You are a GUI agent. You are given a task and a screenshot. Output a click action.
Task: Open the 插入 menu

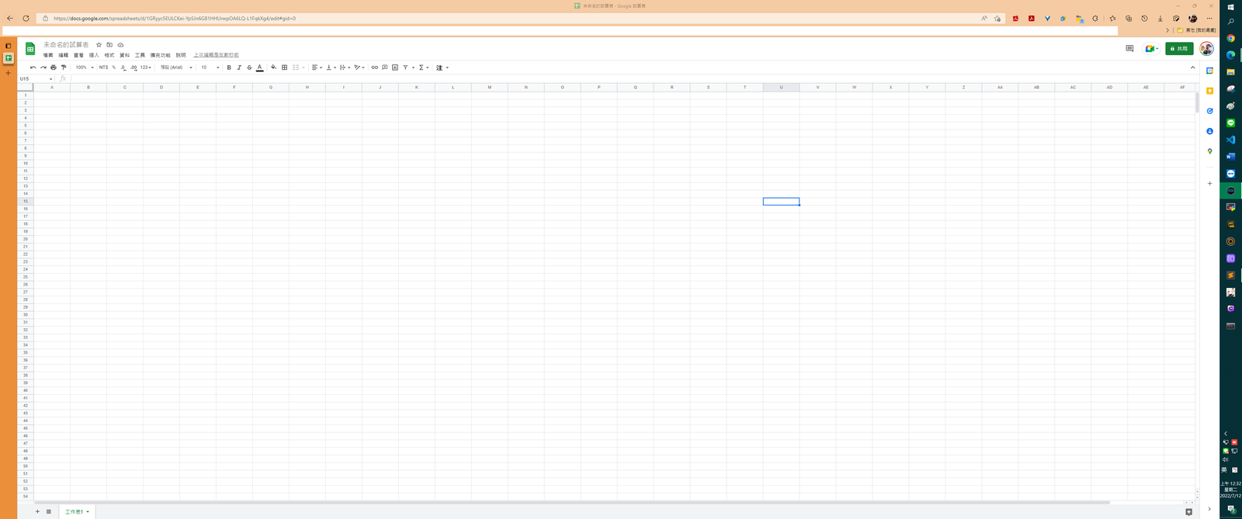point(94,55)
